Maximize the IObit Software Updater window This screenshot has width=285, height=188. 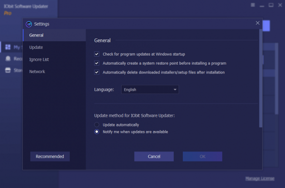click(x=271, y=5)
